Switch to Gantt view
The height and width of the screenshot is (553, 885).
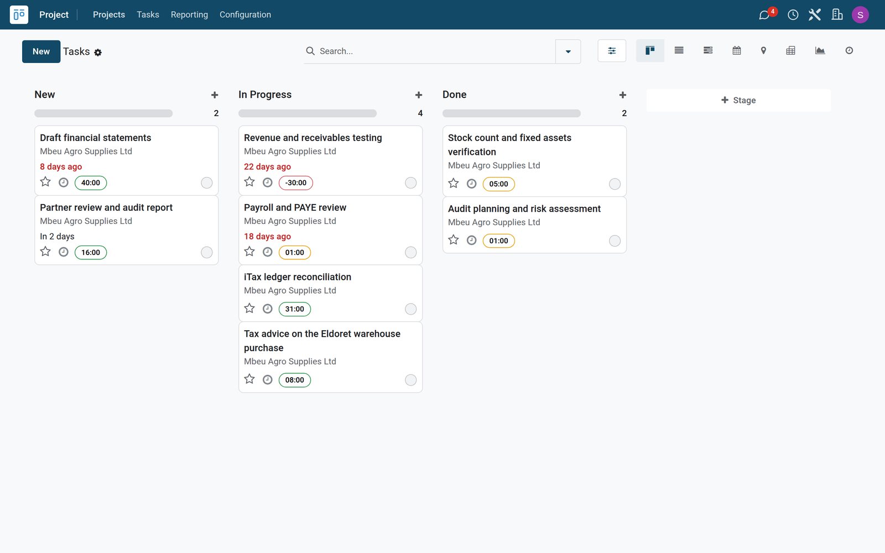point(708,51)
